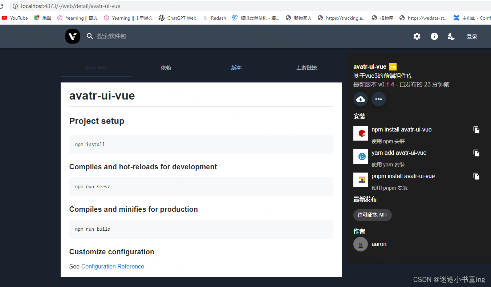Open the Yearning || 工单提交 bookmark
This screenshot has width=491, height=287.
128,18
